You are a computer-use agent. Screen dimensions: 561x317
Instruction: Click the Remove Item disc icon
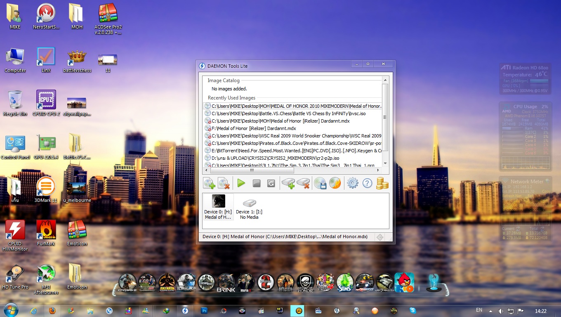pyautogui.click(x=223, y=183)
